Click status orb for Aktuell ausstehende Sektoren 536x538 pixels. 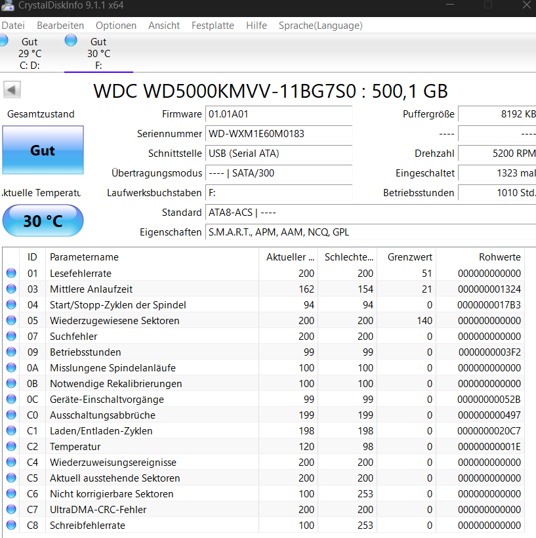(x=11, y=478)
